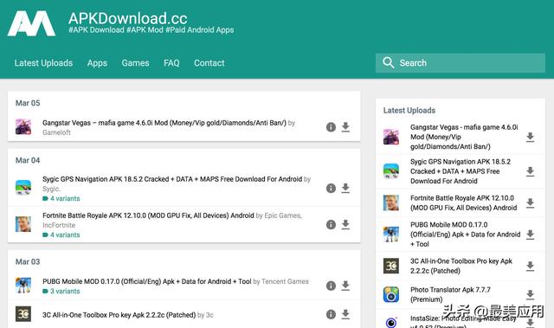Show info for Gangstar Vegas in main list

click(331, 127)
